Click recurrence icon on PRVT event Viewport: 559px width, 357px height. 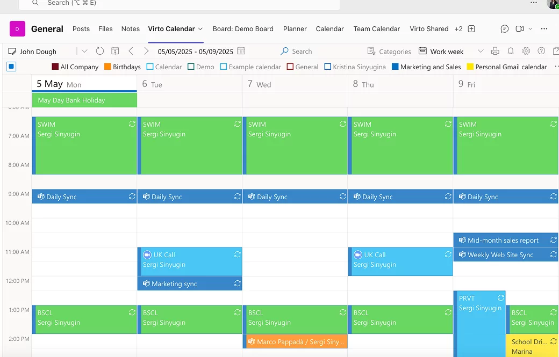(501, 297)
